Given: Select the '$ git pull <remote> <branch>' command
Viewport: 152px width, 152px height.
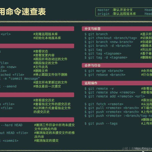Looking at the screenshot, I should (x=112, y=108).
